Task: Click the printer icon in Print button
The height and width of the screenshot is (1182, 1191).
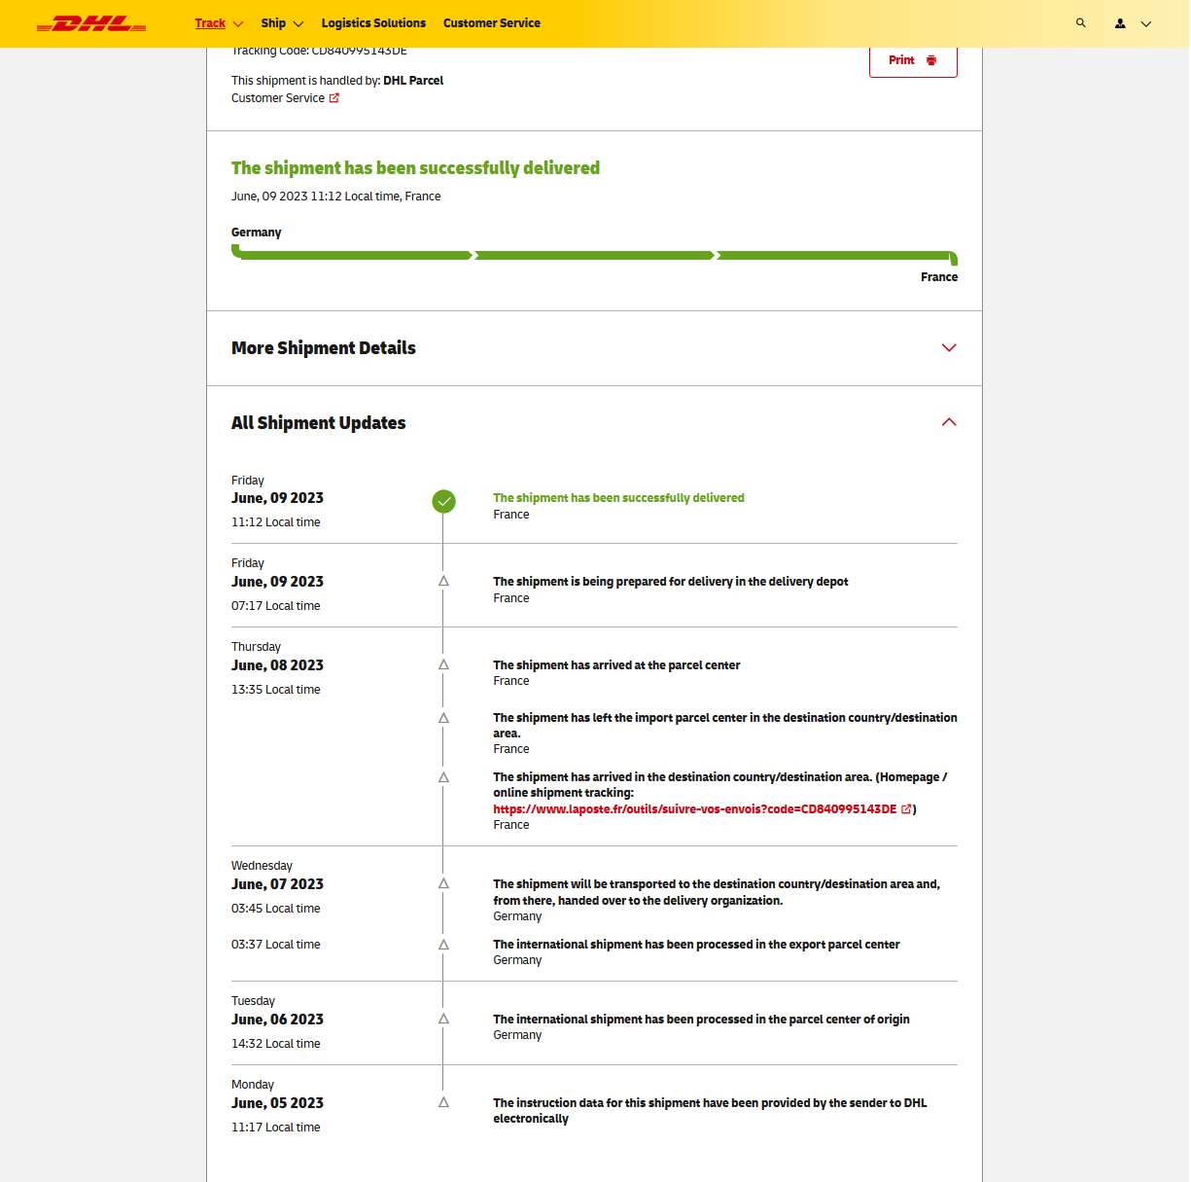Action: coord(931,60)
